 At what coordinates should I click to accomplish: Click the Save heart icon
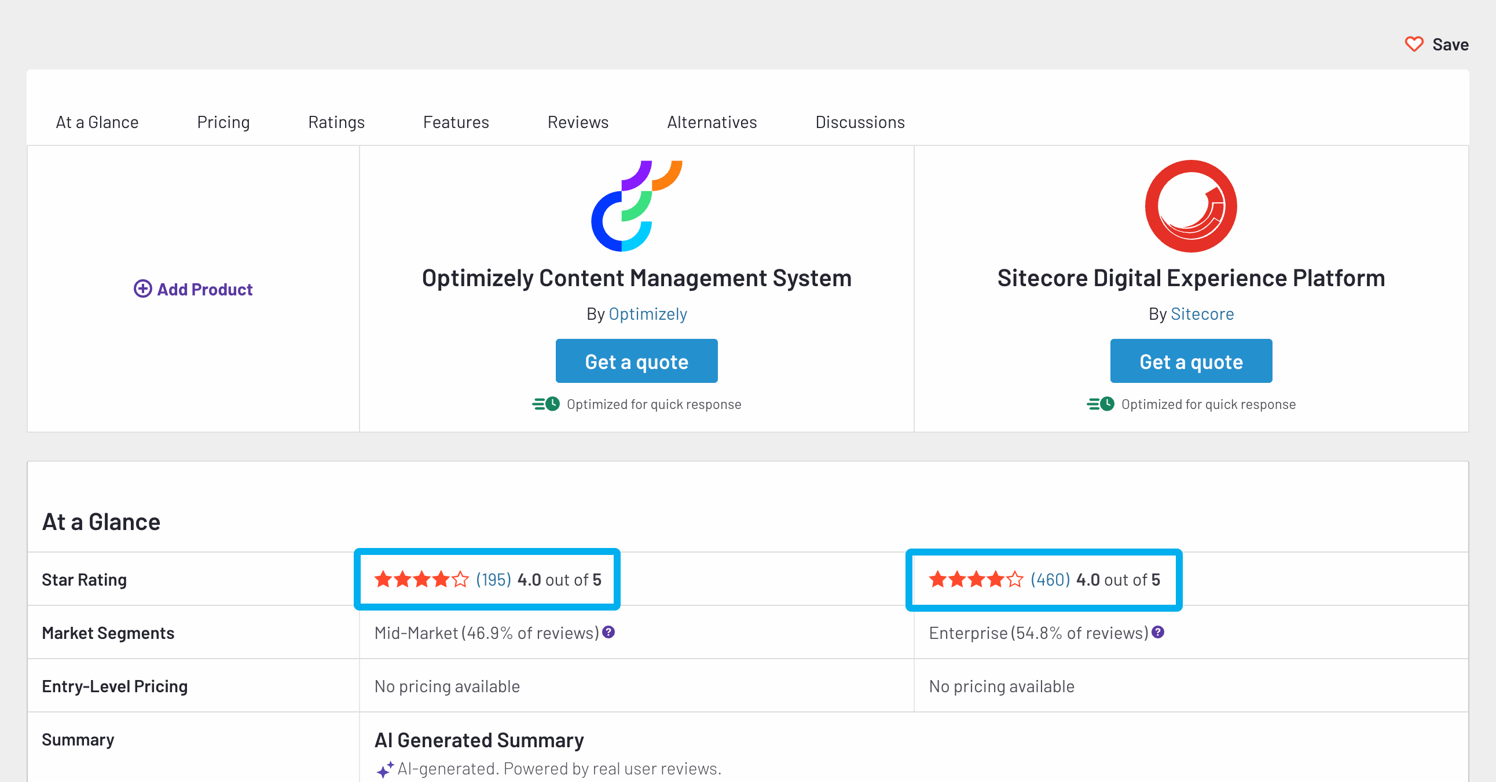1414,44
